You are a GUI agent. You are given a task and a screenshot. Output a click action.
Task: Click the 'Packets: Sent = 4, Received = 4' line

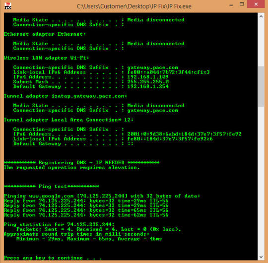99,229
